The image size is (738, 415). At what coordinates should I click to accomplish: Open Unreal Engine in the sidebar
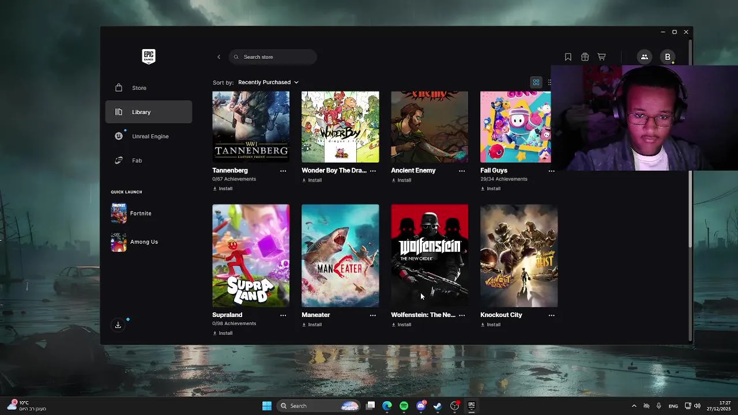(x=149, y=136)
